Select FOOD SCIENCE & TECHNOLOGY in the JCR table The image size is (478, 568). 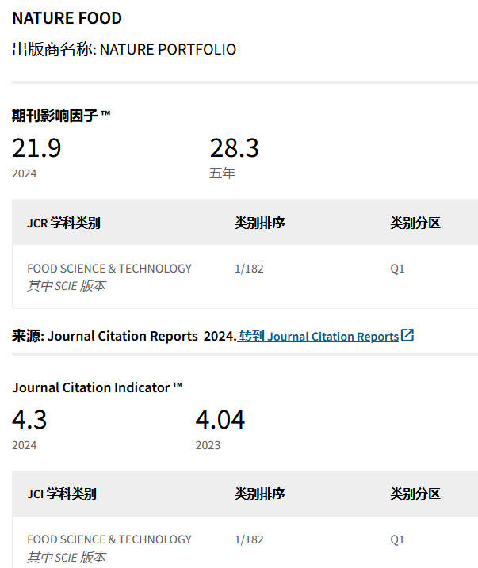click(x=109, y=269)
